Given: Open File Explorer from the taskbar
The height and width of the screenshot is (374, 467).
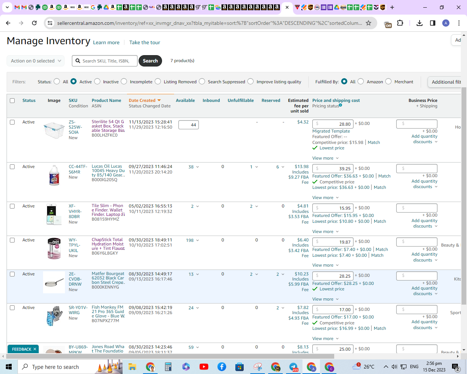Looking at the screenshot, I should click(132, 367).
